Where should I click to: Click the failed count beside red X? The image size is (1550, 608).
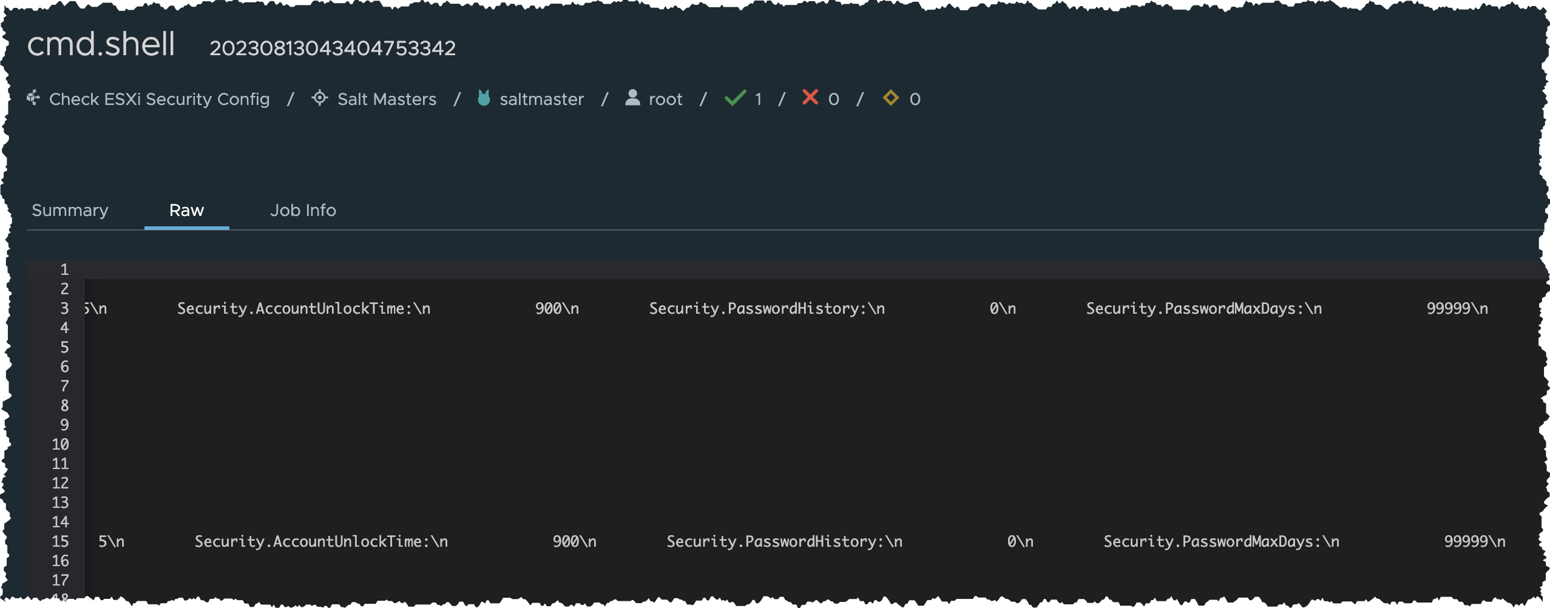click(x=834, y=99)
